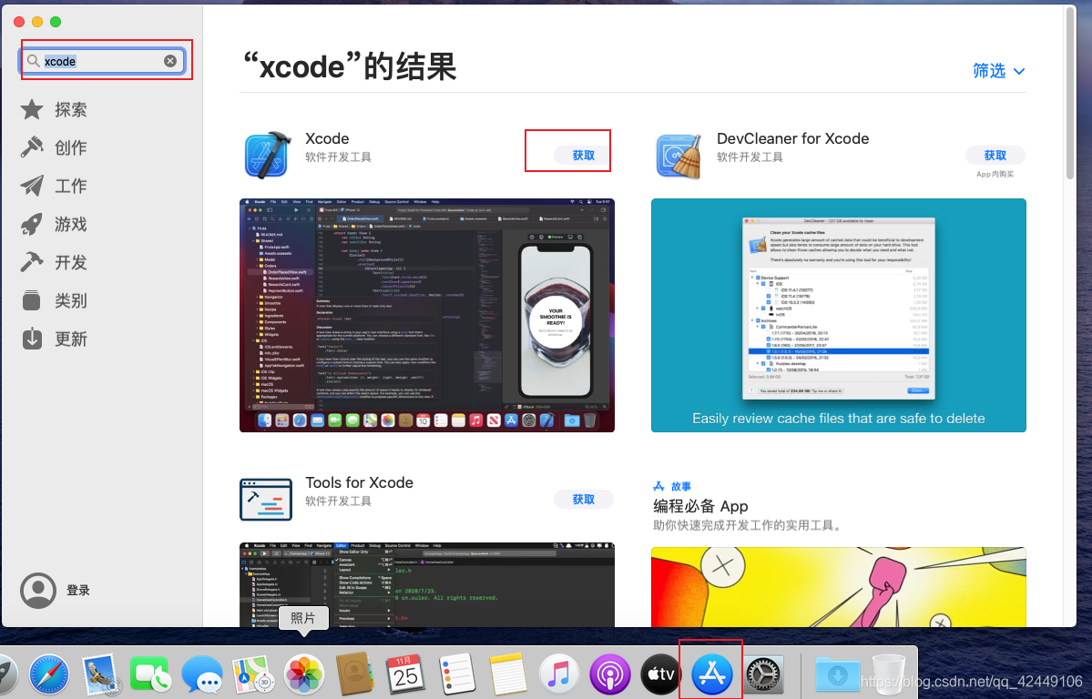
Task: Get Tools for Xcode with 获取
Action: tap(584, 499)
